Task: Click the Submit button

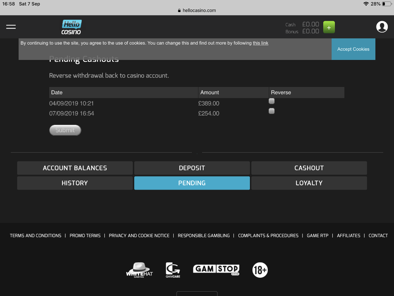Action: click(x=65, y=130)
